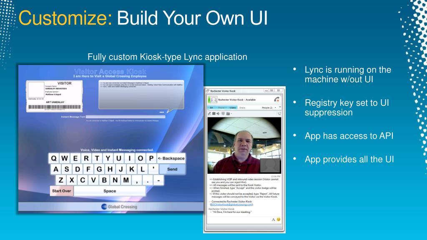427x240 pixels.
Task: Select the Video tab
Action: click(233, 108)
